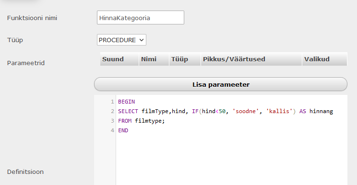Image resolution: width=357 pixels, height=185 pixels.
Task: Click the END keyword in the editor
Action: click(x=123, y=130)
